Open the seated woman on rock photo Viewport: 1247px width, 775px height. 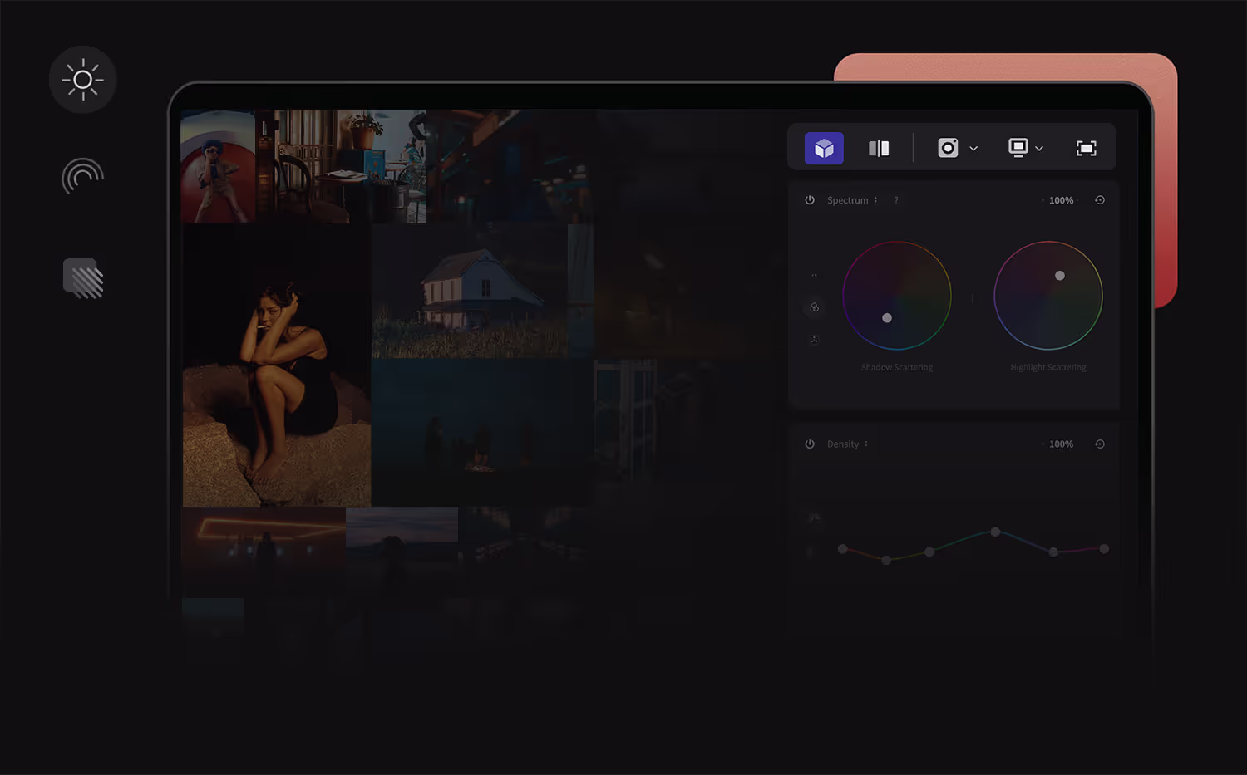point(277,365)
